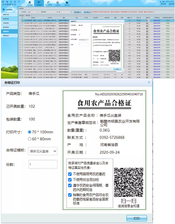
Task: Select 农事活动 in the left sidebar
Action: (9, 19)
